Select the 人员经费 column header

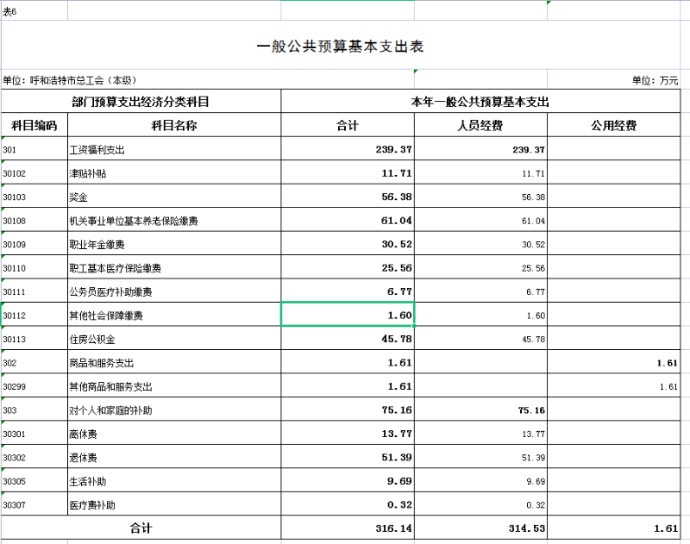tap(480, 126)
